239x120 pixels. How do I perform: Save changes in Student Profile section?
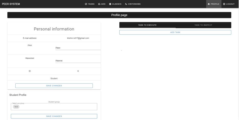coord(54,116)
